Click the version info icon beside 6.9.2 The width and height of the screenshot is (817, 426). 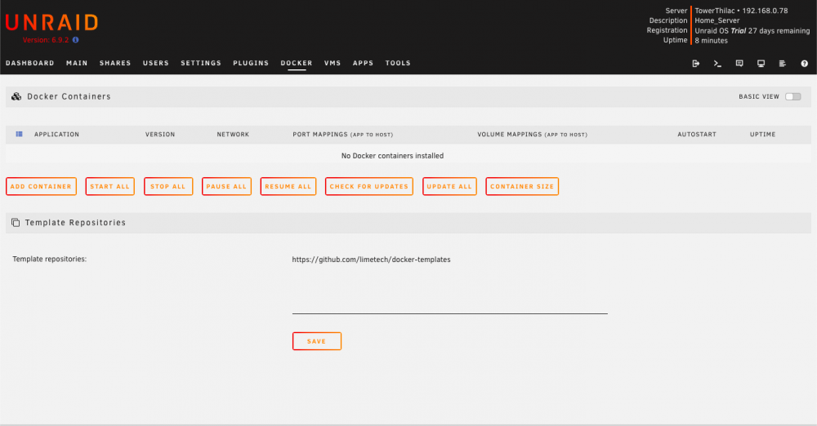pyautogui.click(x=75, y=40)
